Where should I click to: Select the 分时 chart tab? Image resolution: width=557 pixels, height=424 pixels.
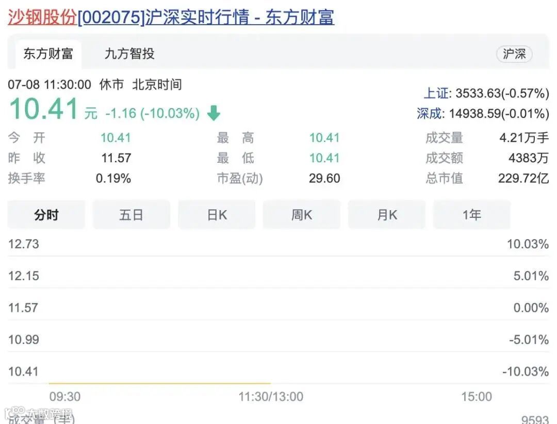tap(46, 215)
